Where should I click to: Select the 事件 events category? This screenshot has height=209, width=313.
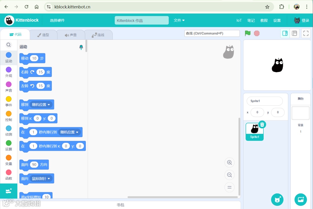point(9,101)
